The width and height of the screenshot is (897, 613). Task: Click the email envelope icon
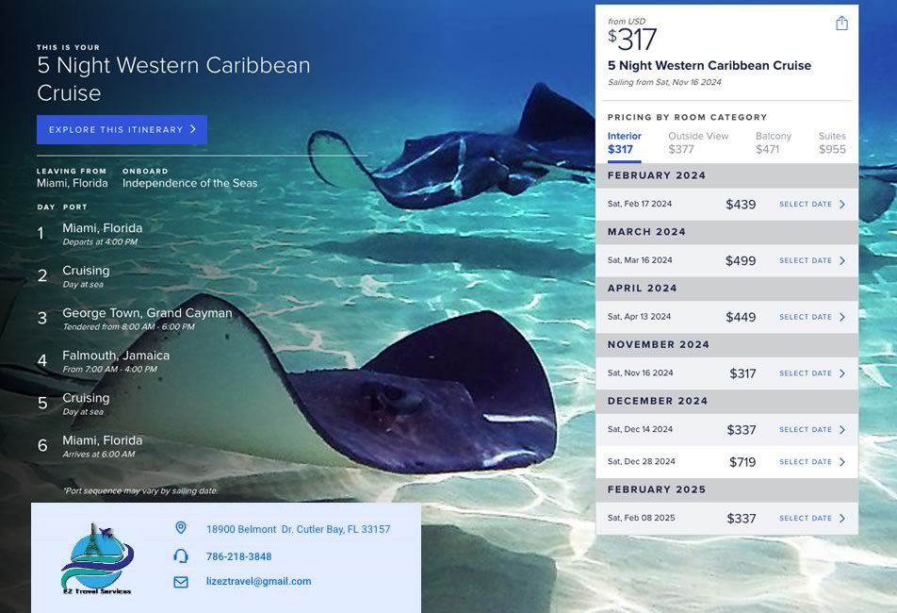pyautogui.click(x=181, y=582)
